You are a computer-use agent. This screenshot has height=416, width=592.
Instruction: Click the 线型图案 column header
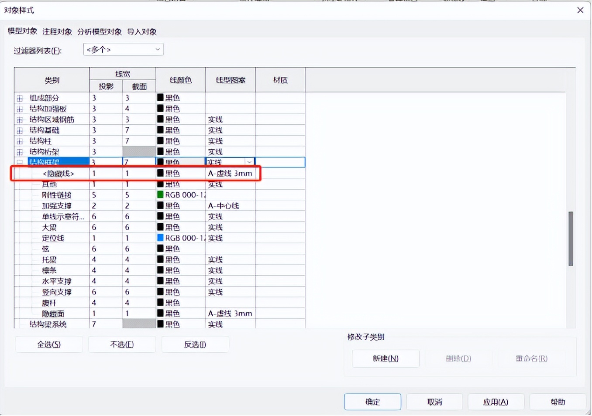coord(230,80)
